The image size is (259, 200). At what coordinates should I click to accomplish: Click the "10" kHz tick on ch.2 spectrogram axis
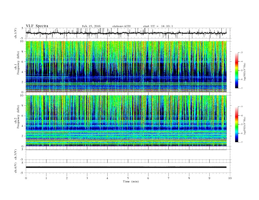pos(22,95)
